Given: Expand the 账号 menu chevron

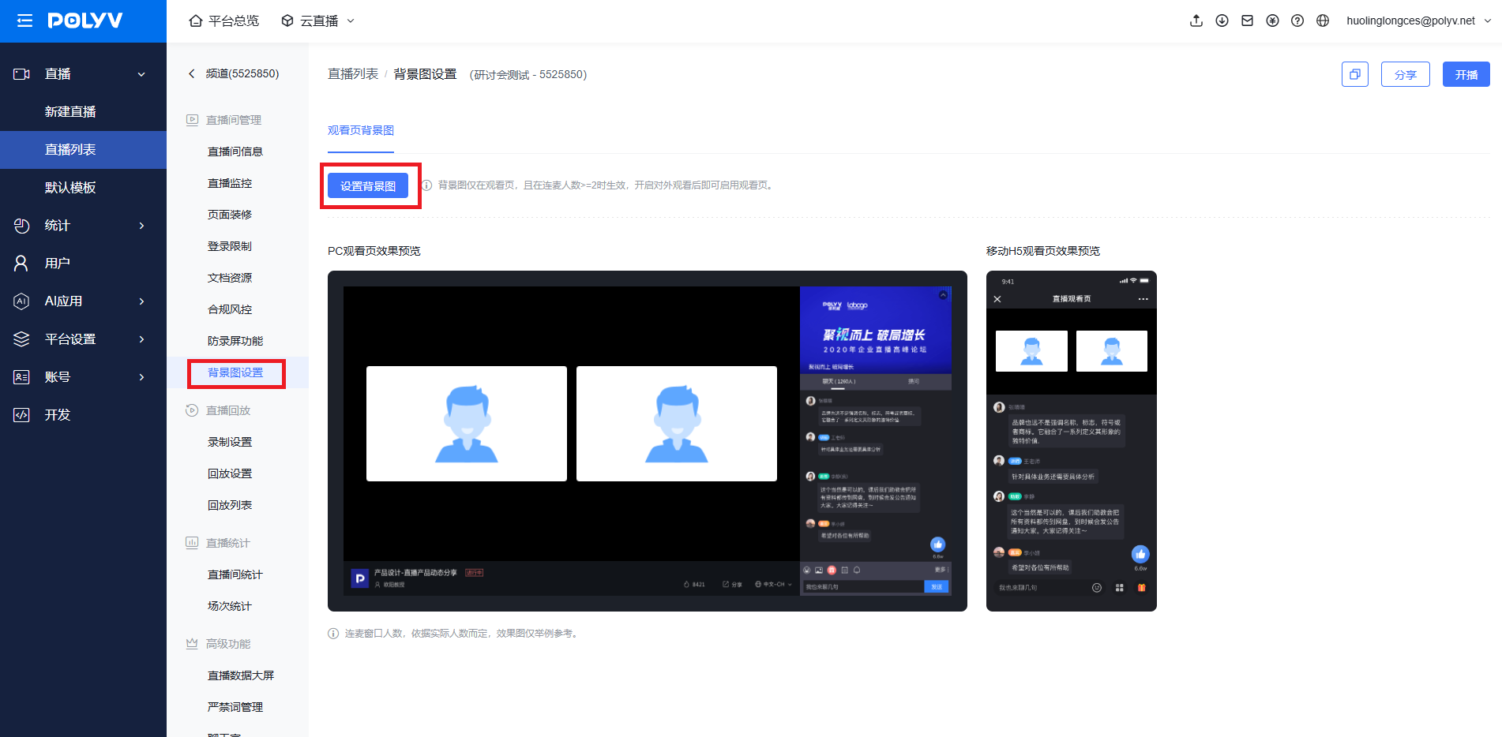Looking at the screenshot, I should (x=141, y=377).
